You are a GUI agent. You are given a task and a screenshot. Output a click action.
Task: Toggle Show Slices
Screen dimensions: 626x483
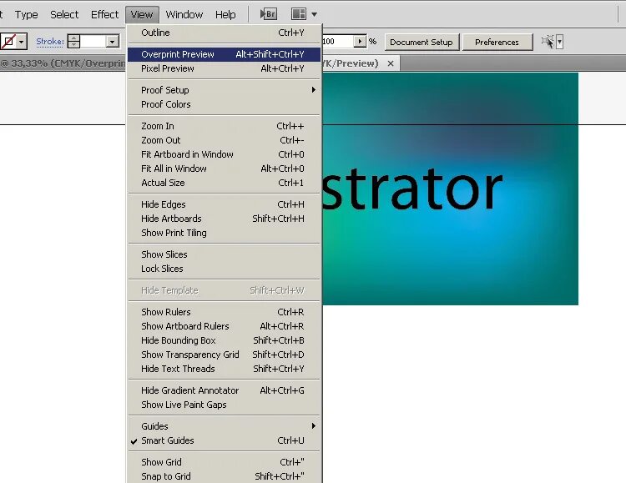(x=224, y=254)
